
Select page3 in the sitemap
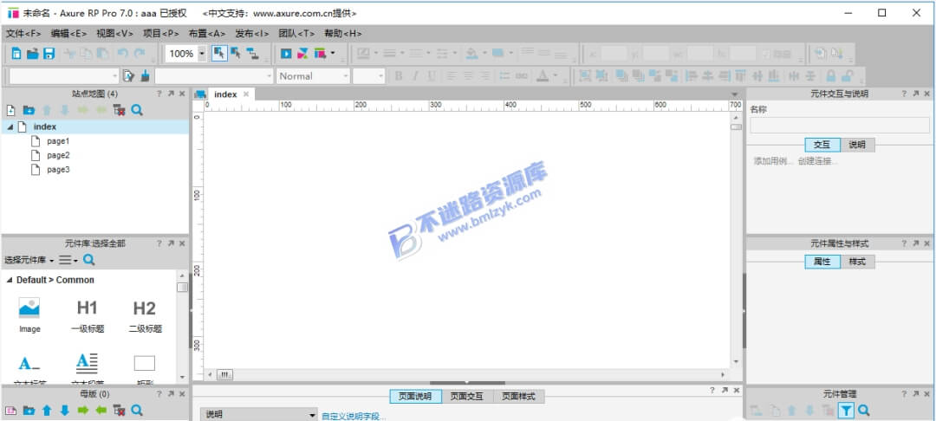click(x=59, y=170)
